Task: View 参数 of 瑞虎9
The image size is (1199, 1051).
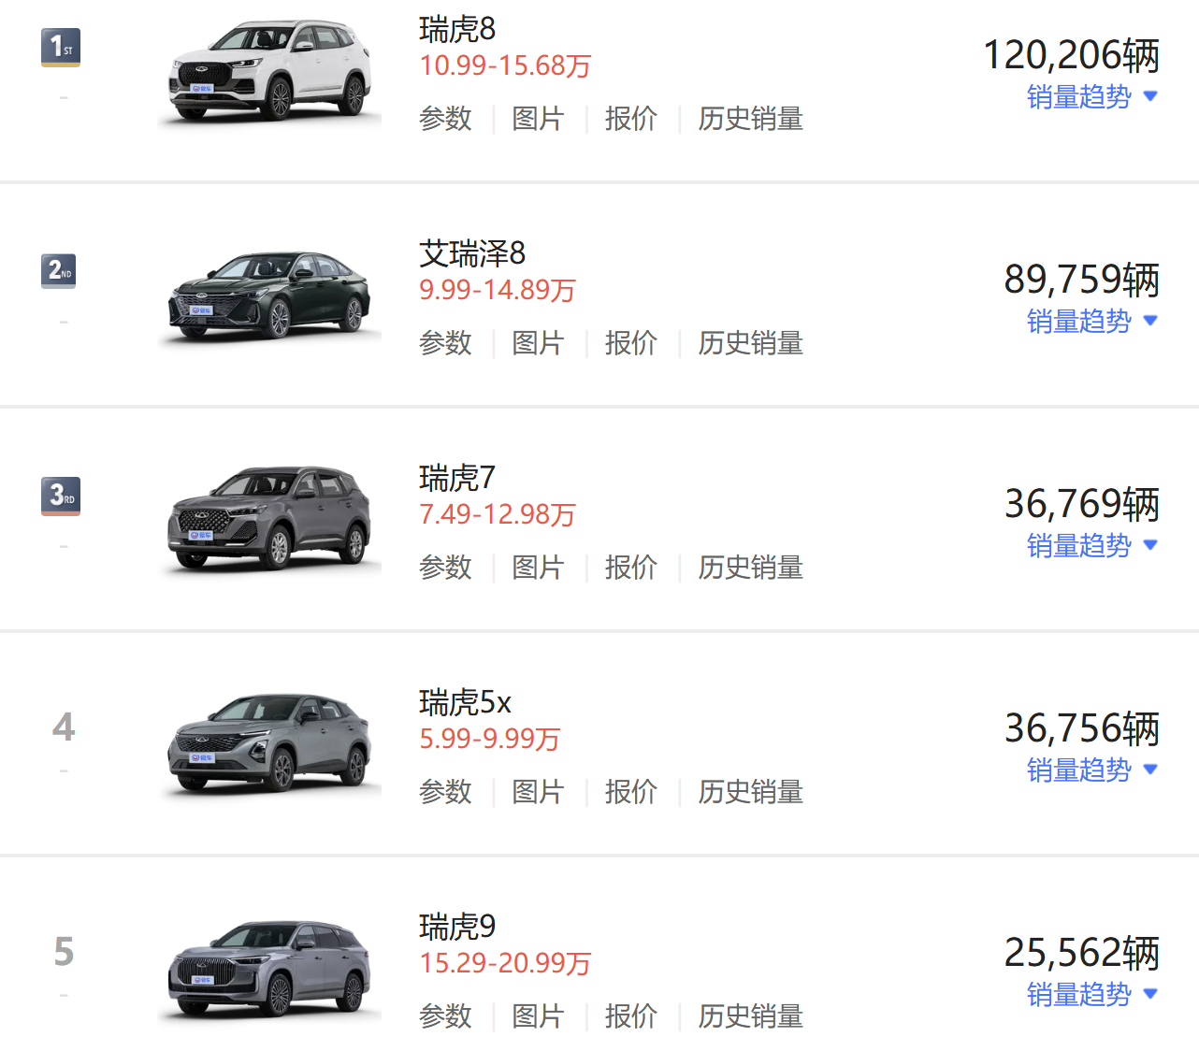Action: click(445, 1016)
